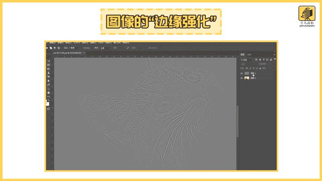This screenshot has width=322, height=181.
Task: Lock layer position icon
Action: pyautogui.click(x=254, y=68)
